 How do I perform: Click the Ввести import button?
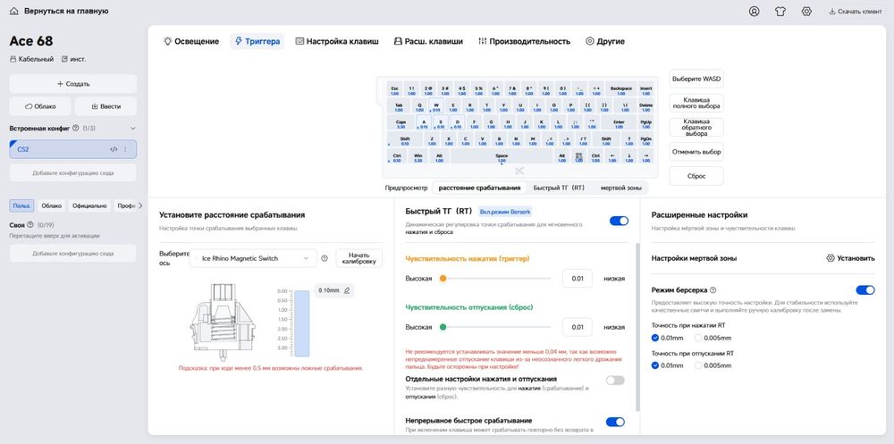pos(106,106)
